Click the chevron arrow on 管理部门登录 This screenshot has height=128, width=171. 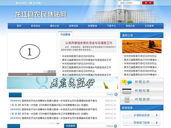(157, 123)
